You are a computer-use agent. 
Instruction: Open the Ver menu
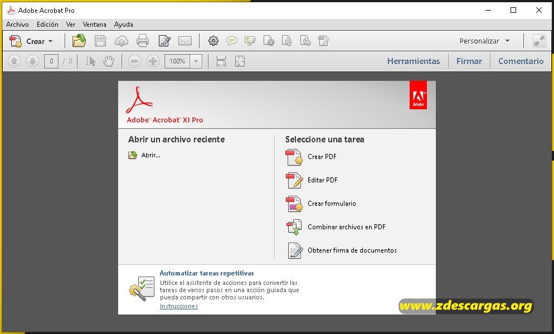click(x=71, y=25)
